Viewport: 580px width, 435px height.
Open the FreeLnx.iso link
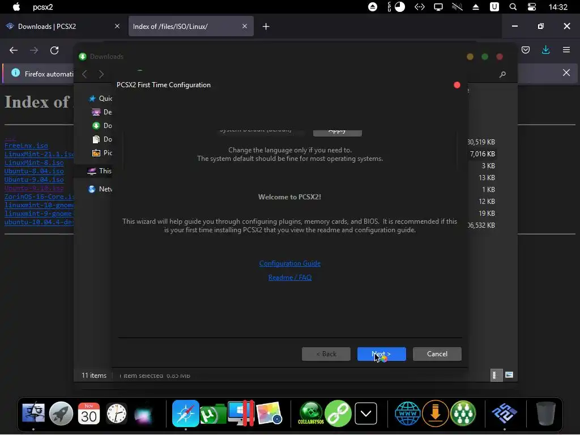tap(26, 146)
